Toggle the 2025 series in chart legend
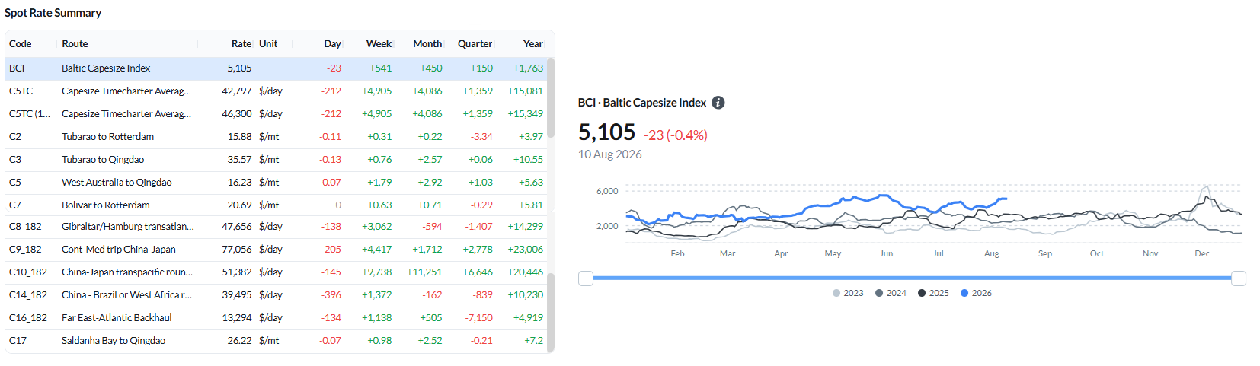 (933, 293)
